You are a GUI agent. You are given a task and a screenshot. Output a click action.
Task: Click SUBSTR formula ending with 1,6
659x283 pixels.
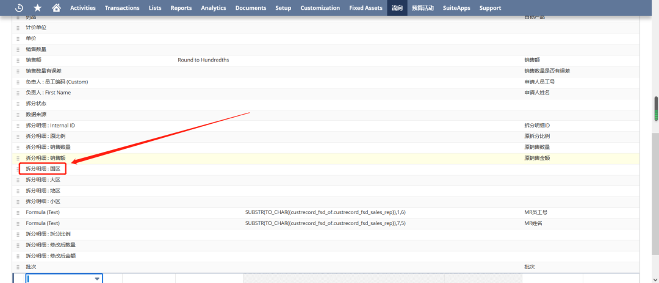point(325,212)
